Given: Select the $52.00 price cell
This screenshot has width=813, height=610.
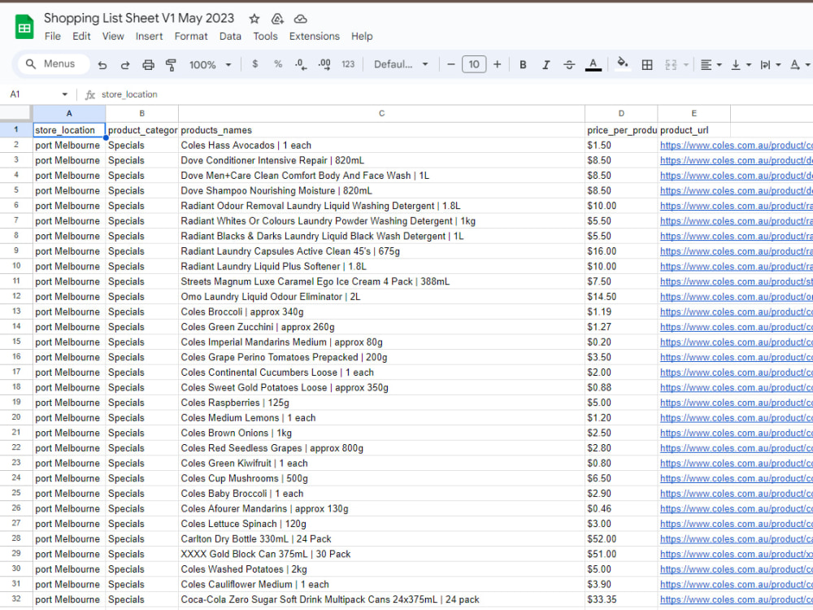Looking at the screenshot, I should (621, 539).
